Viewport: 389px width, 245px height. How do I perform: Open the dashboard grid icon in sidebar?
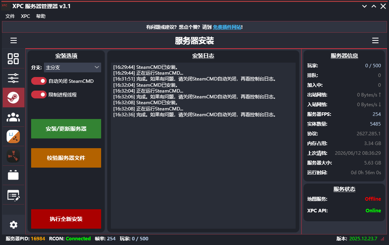click(13, 59)
